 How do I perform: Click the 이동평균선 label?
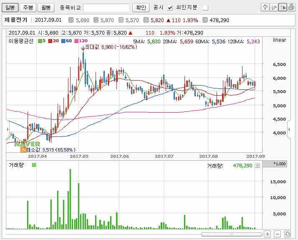(x=21, y=41)
